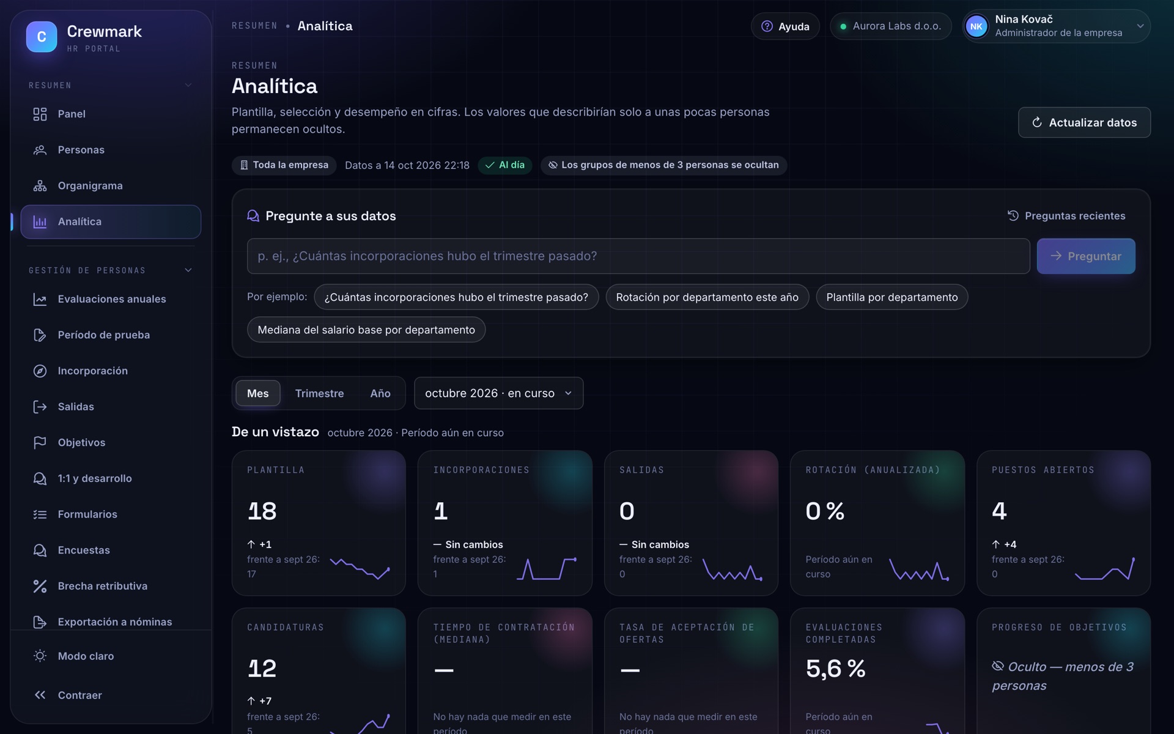Select the Año period option
The width and height of the screenshot is (1174, 734).
click(380, 393)
